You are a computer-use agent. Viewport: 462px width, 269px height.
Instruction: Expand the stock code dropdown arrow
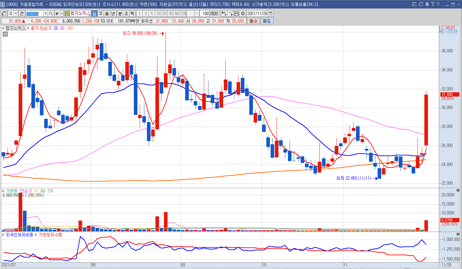[45, 13]
